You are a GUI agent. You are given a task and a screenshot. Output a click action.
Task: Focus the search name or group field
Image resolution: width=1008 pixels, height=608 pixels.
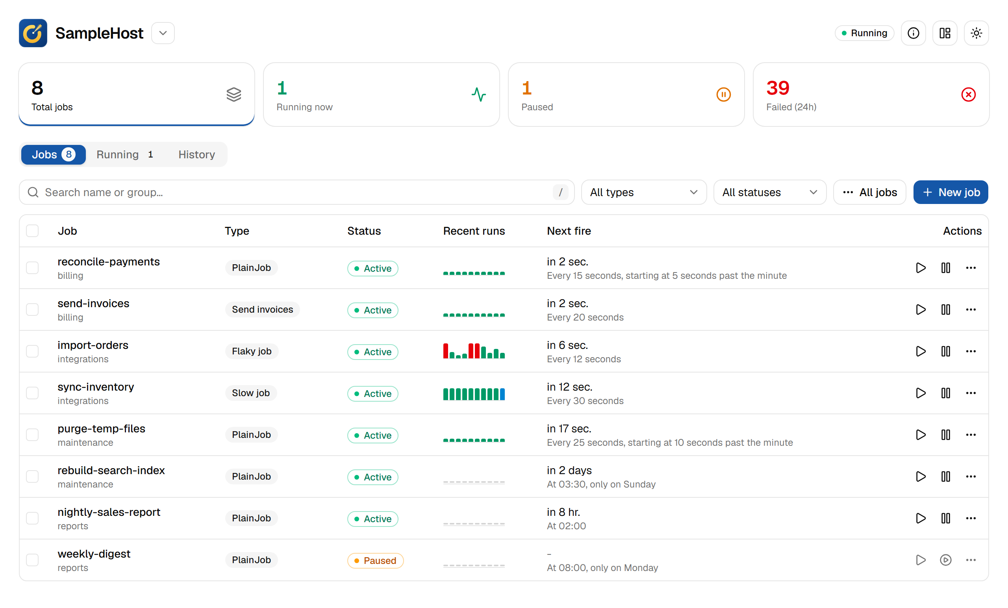(296, 192)
